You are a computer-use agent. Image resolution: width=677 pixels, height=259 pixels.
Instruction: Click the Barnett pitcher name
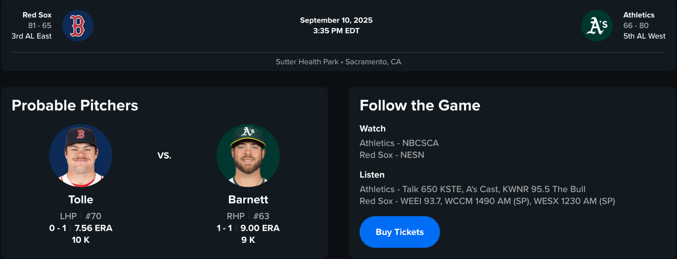click(x=248, y=200)
